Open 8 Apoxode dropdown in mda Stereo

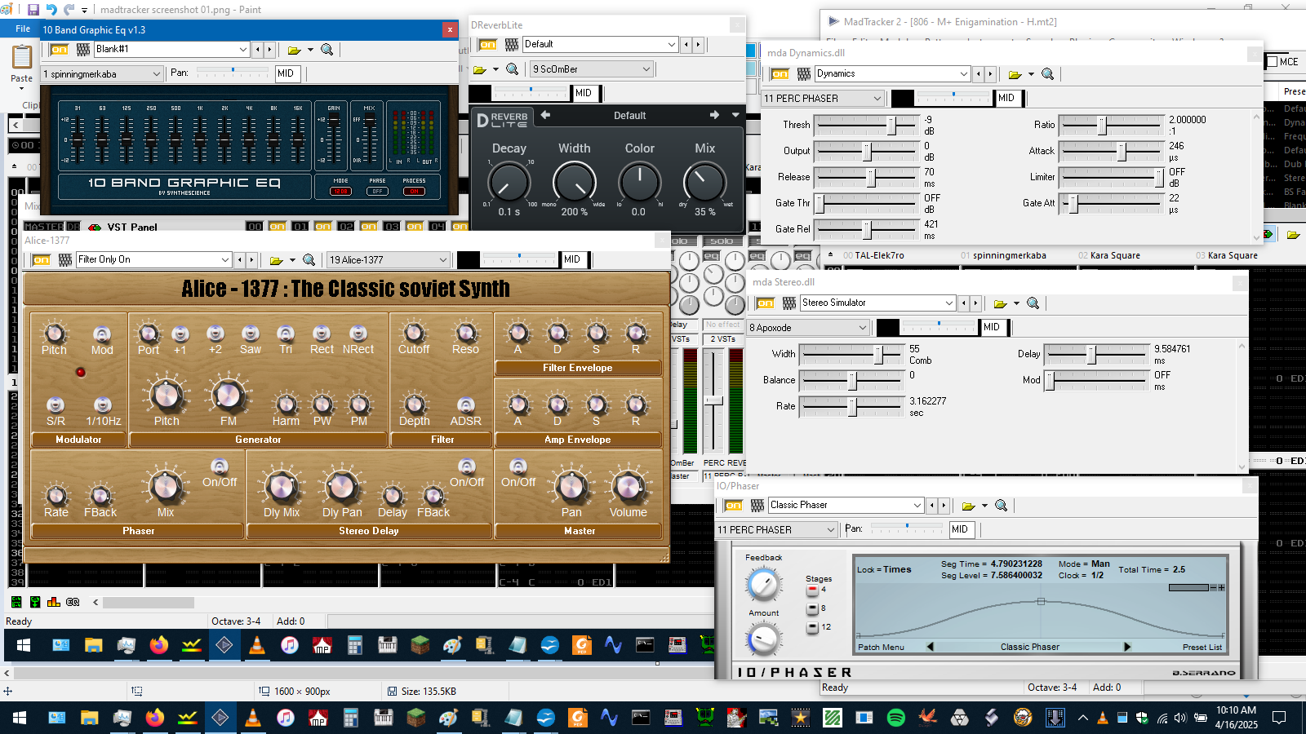pyautogui.click(x=808, y=328)
